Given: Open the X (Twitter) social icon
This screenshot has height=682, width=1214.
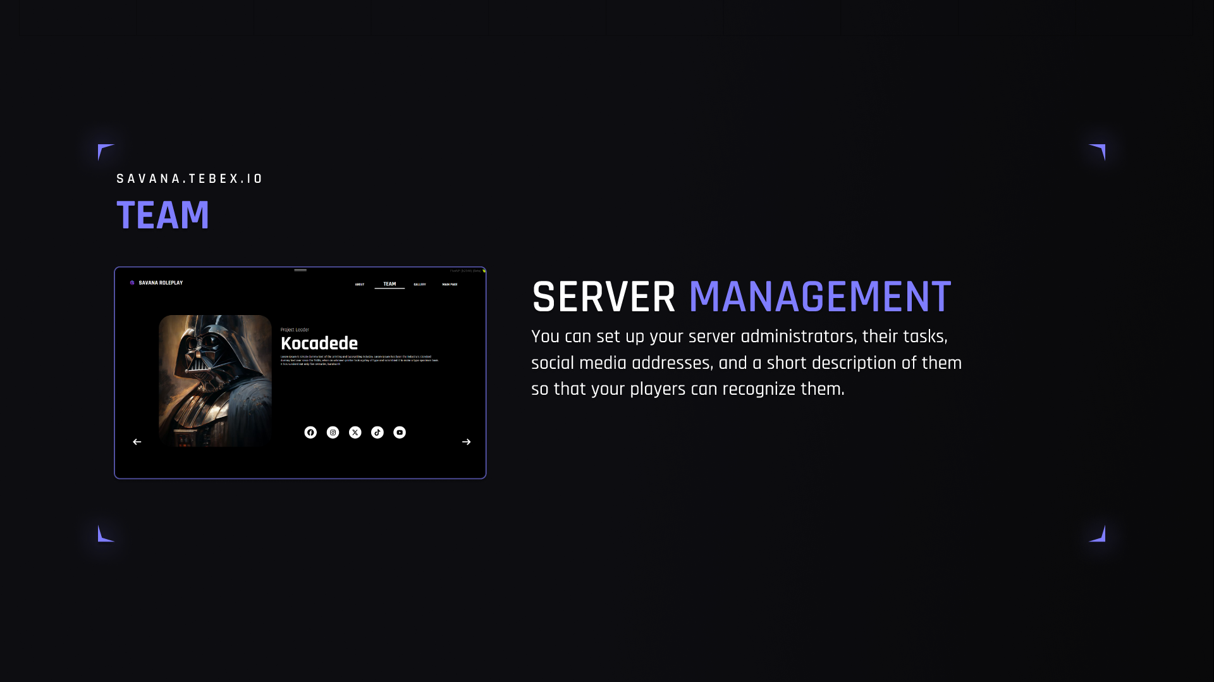Looking at the screenshot, I should coord(355,433).
